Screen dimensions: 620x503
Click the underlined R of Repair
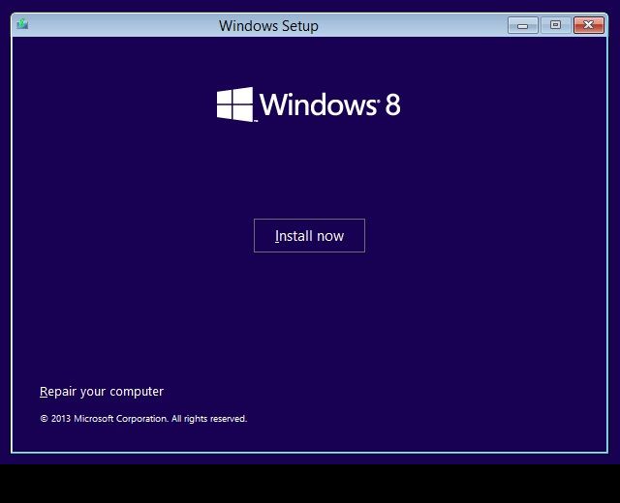pyautogui.click(x=44, y=391)
